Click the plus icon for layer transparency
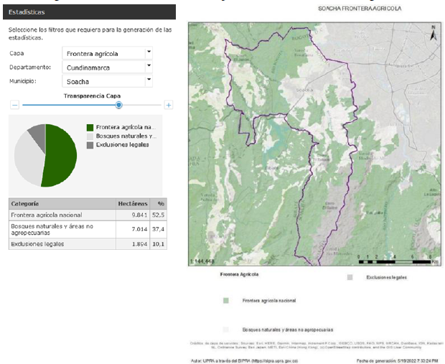Screen dimensions: 445x364 click(169, 105)
